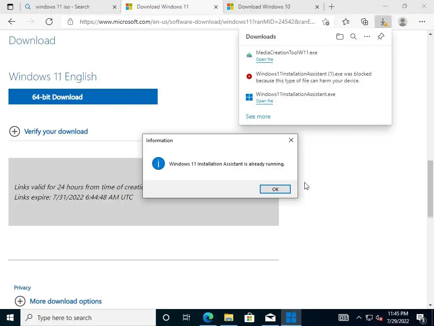Click the page vertical scrollbar thumb
Viewport: 434px width, 326px height.
pos(430,189)
